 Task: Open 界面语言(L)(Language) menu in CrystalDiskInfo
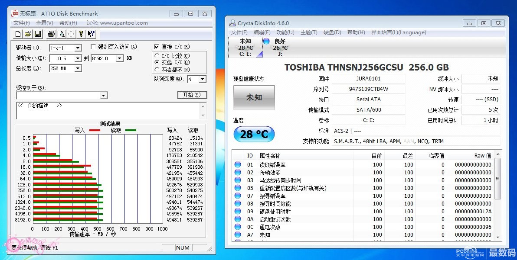(399, 32)
